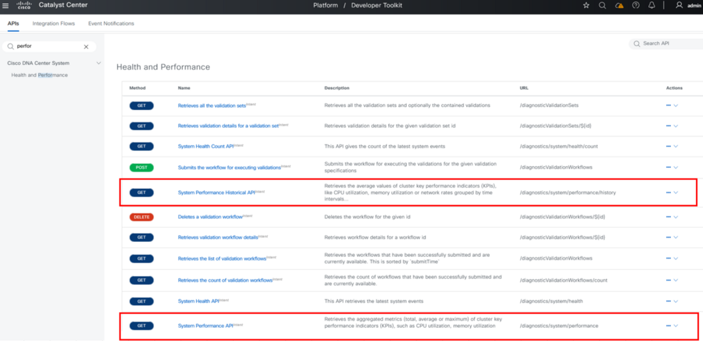Open the notifications bell

pyautogui.click(x=652, y=5)
